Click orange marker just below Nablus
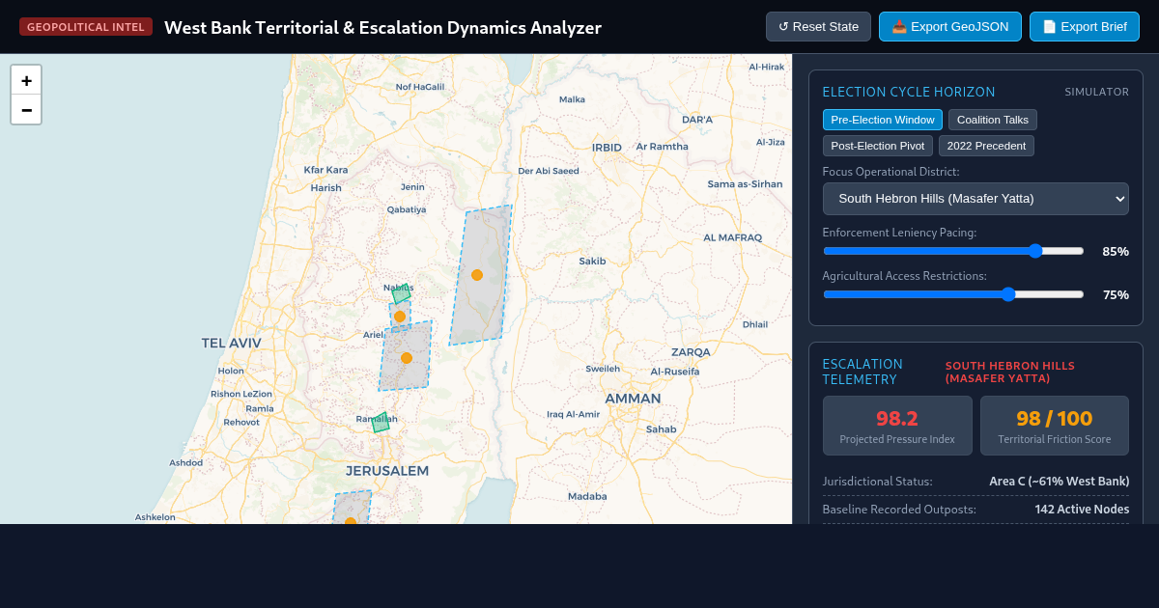The height and width of the screenshot is (608, 1159). [400, 317]
